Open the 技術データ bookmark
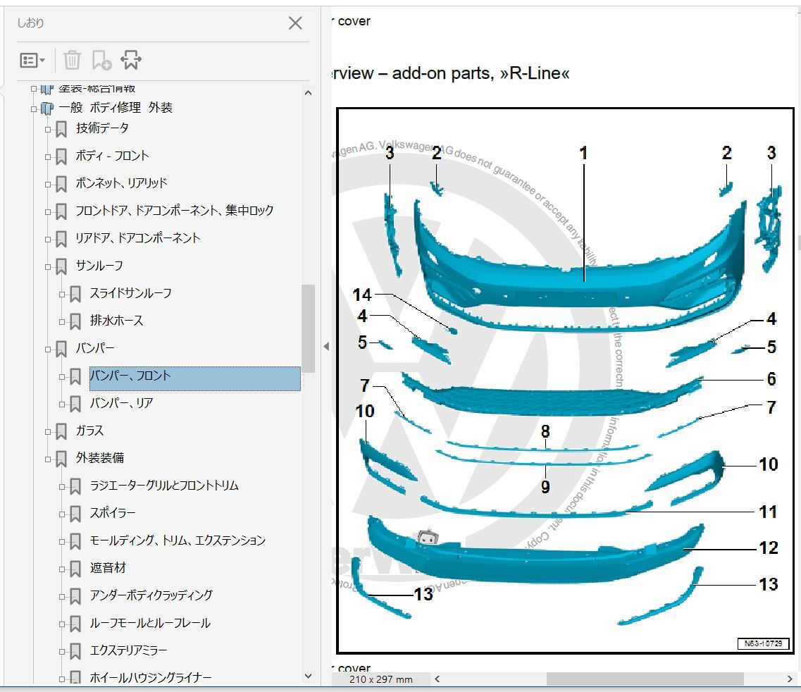Image resolution: width=801 pixels, height=692 pixels. [102, 128]
